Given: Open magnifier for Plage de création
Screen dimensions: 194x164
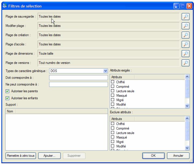Looking at the screenshot, I should click(185, 35).
